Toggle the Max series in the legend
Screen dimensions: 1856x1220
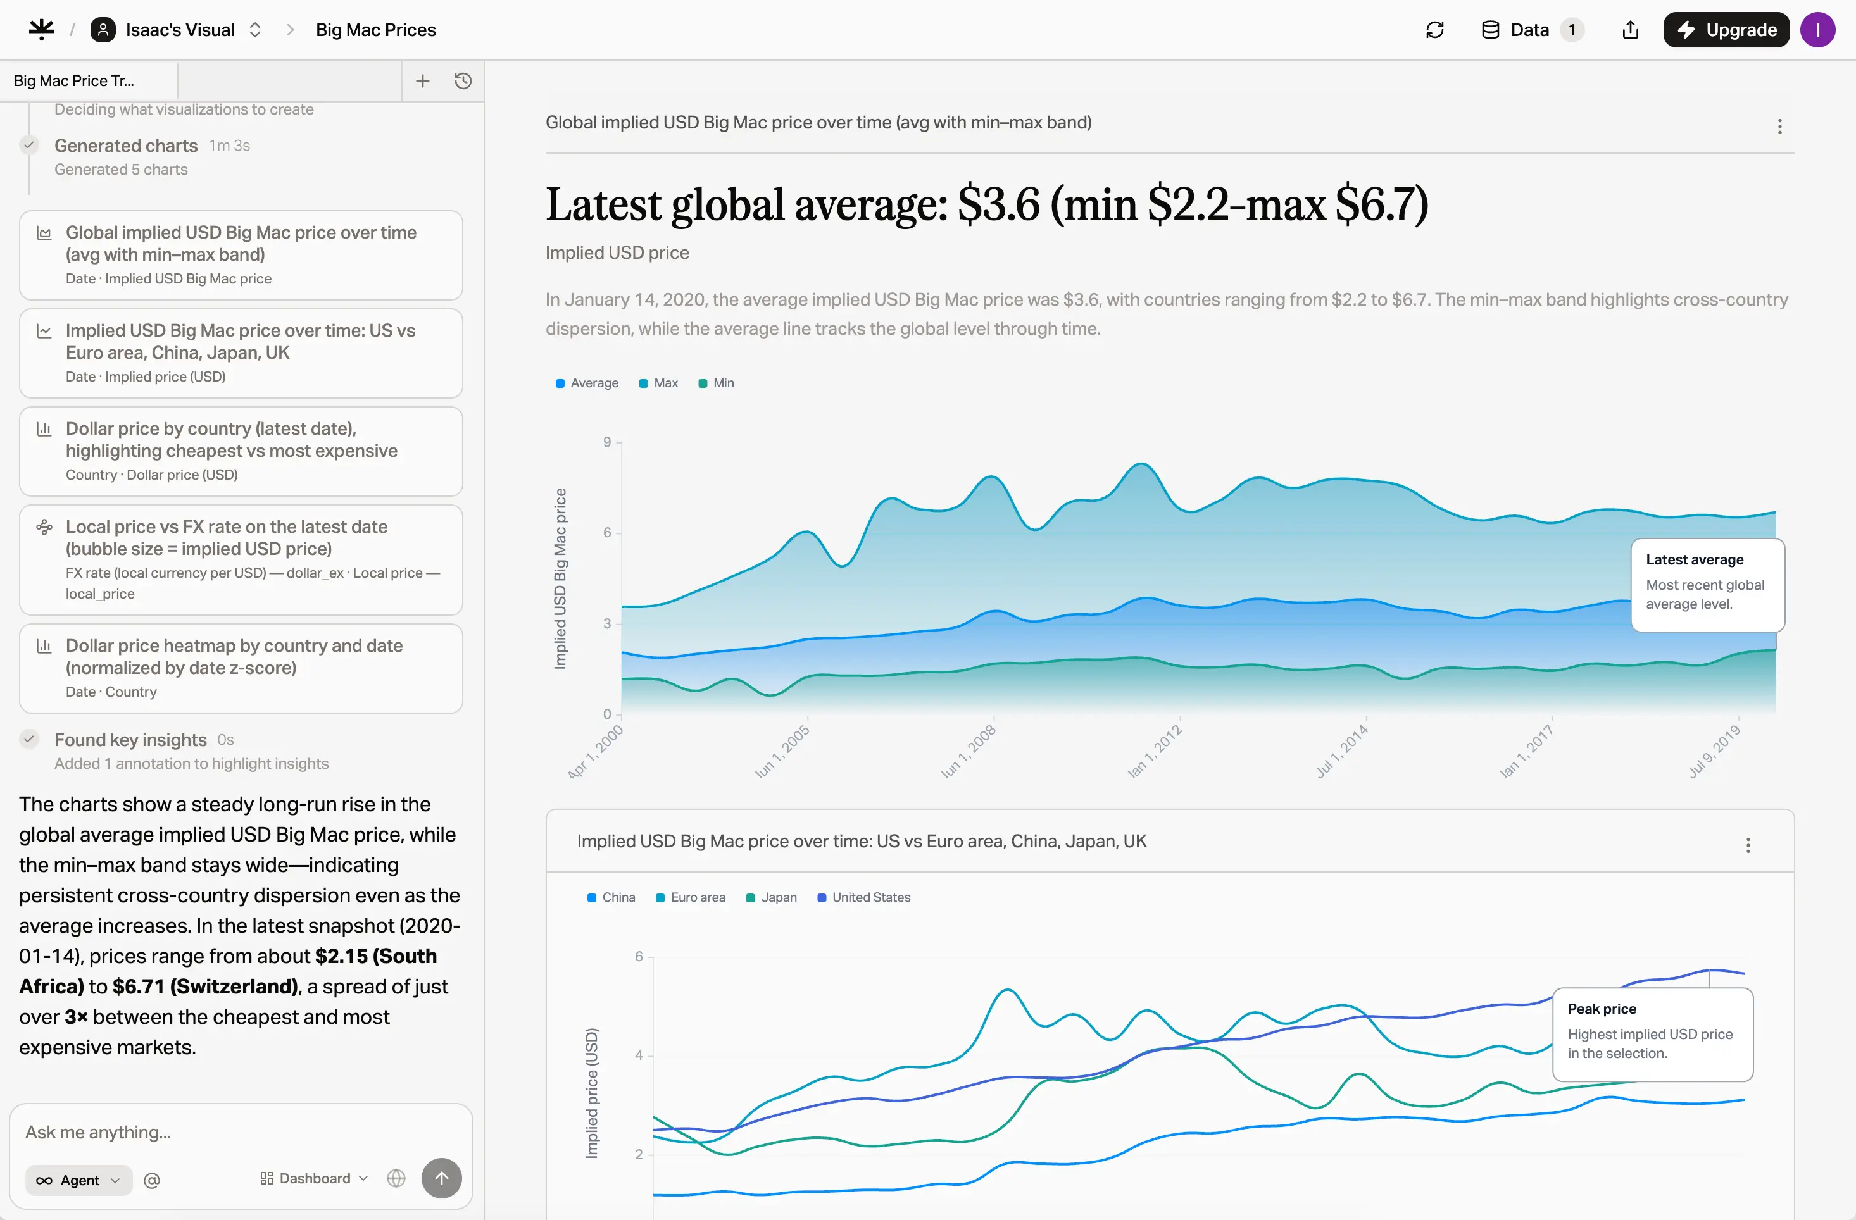click(658, 383)
